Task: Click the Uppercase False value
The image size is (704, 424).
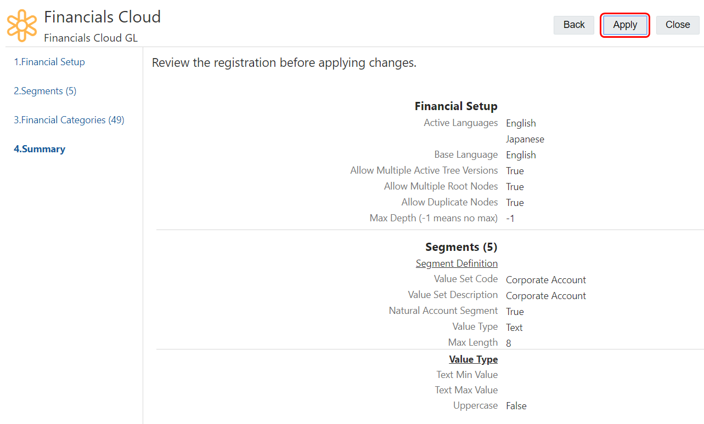Action: pos(516,406)
